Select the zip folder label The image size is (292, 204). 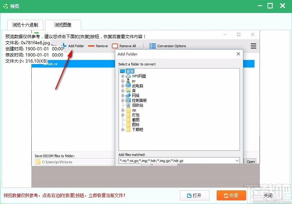pos(134,110)
